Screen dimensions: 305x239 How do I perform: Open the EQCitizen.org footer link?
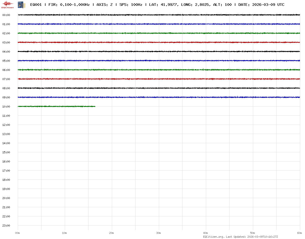213,237
